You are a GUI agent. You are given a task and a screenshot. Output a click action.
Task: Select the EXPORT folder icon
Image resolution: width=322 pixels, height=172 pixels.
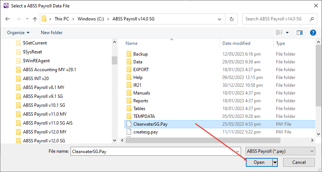(x=129, y=70)
